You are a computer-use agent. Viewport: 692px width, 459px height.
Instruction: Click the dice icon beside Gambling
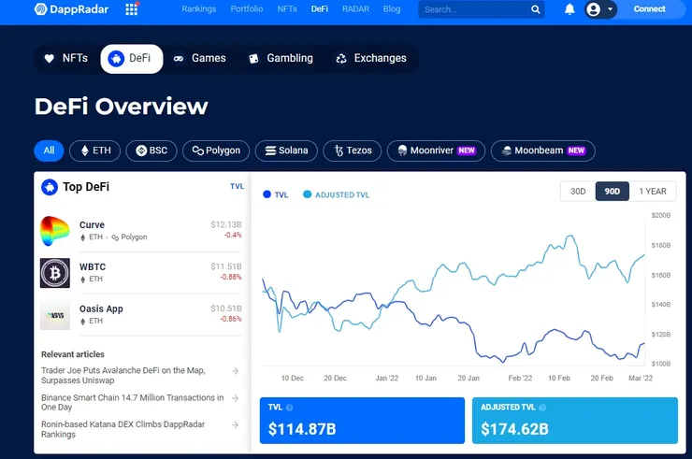253,59
